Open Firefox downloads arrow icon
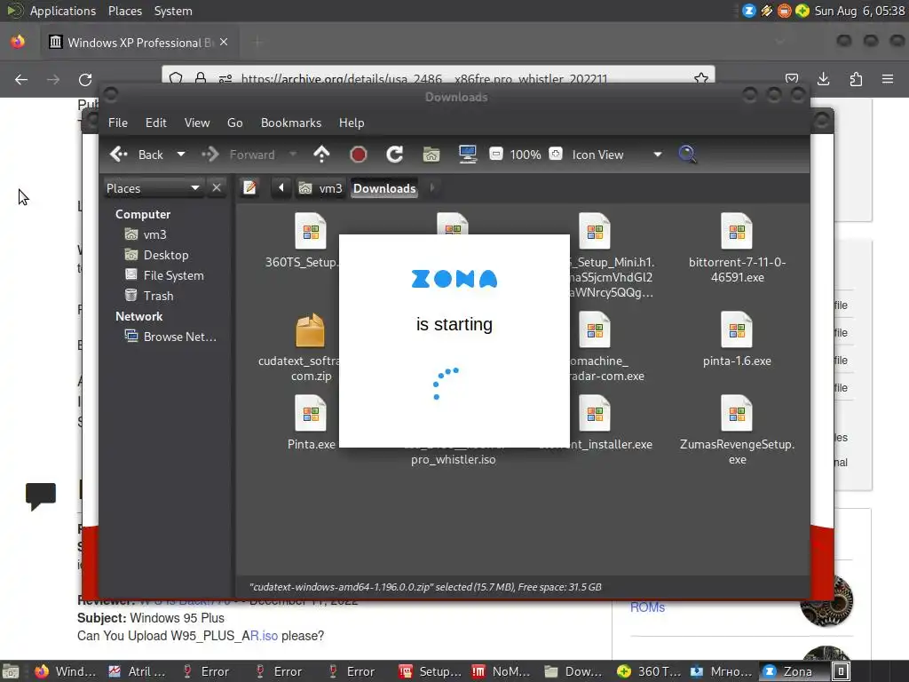 (823, 79)
